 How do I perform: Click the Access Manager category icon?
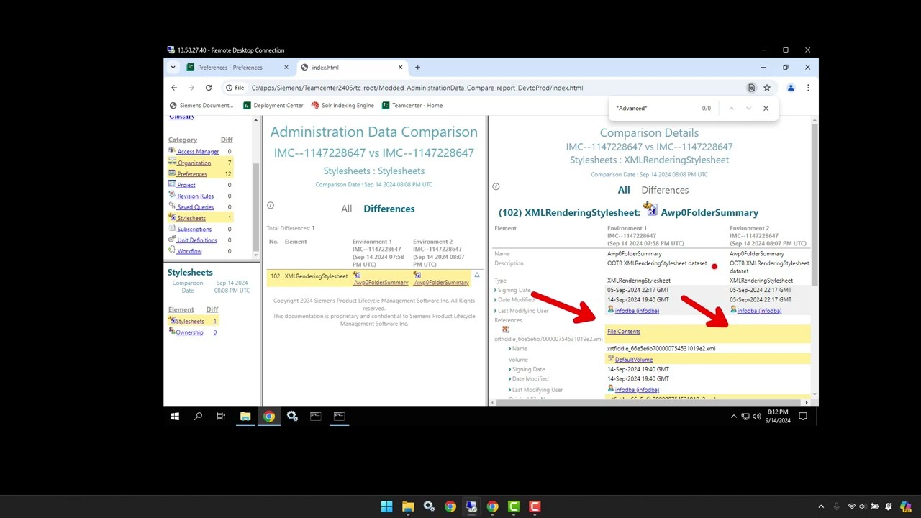pos(172,151)
